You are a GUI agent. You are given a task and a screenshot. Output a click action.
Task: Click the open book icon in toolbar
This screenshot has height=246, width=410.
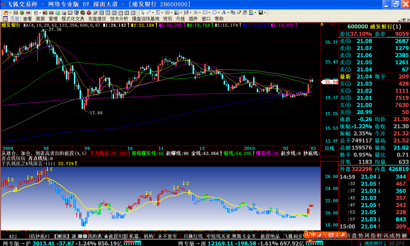[x=70, y=13]
